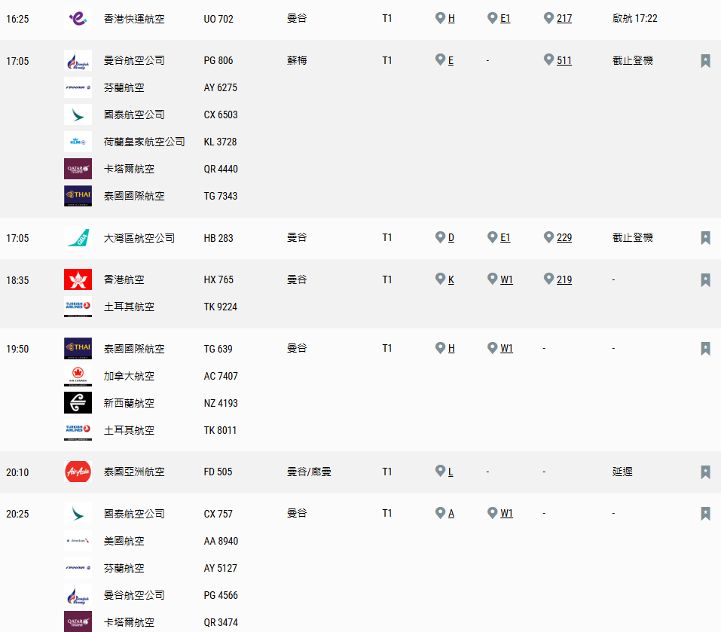Bookmark the PG 806 flight to 蘇梅
The image size is (721, 632).
click(x=705, y=61)
